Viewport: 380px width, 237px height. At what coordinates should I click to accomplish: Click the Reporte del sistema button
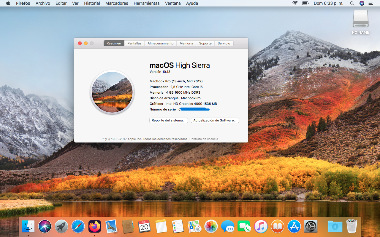coord(168,120)
